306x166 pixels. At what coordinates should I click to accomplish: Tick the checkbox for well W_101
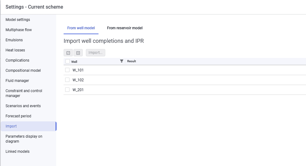click(67, 70)
